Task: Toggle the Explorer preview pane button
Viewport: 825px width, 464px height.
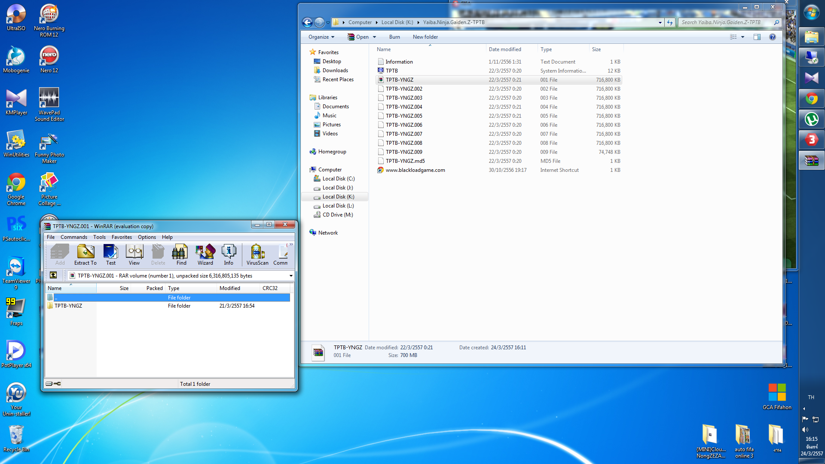Action: click(x=757, y=37)
